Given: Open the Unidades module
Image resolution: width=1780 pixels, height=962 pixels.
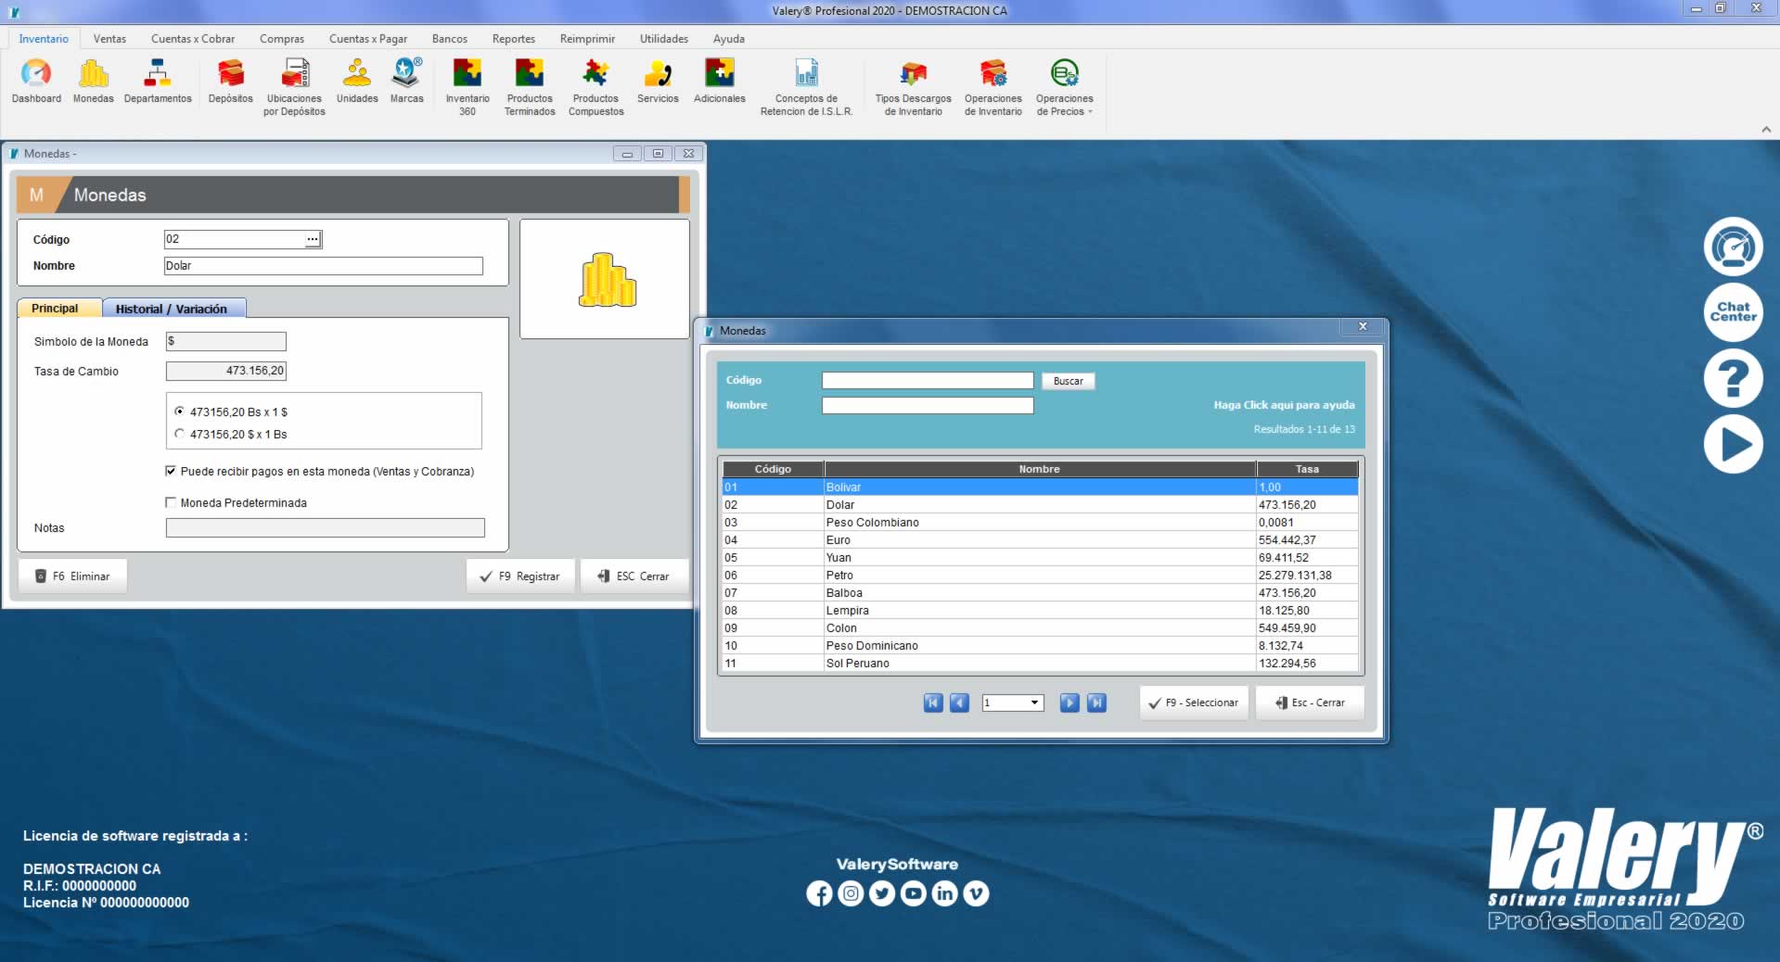Looking at the screenshot, I should point(357,82).
